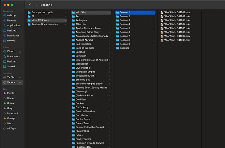Expand chevron beside Backups.backupdb
This screenshot has height=148, width=225.
point(66,12)
